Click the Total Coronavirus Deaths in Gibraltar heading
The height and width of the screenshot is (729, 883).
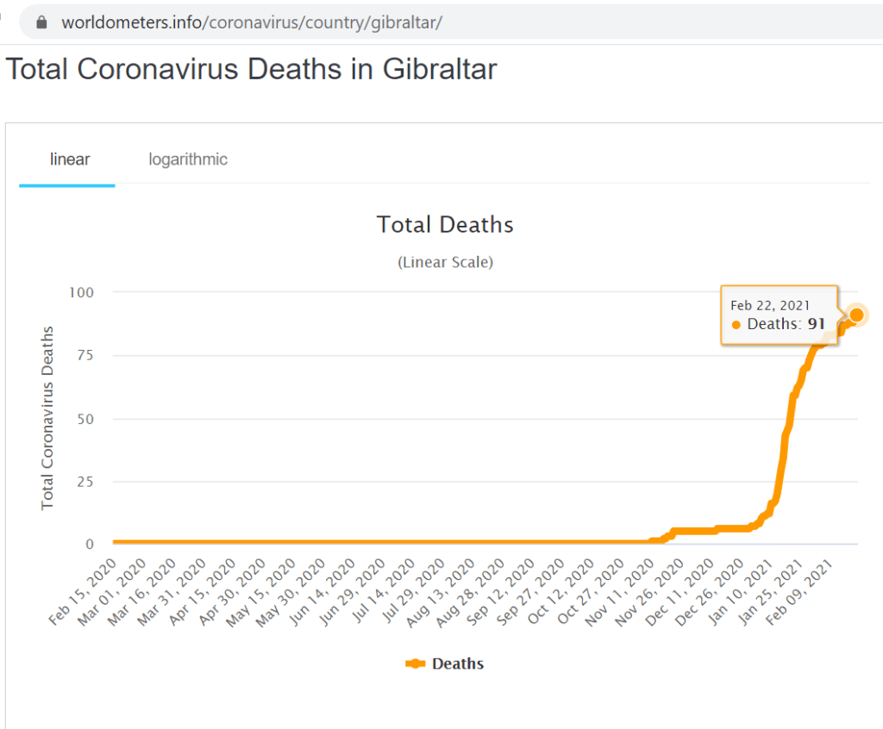252,69
